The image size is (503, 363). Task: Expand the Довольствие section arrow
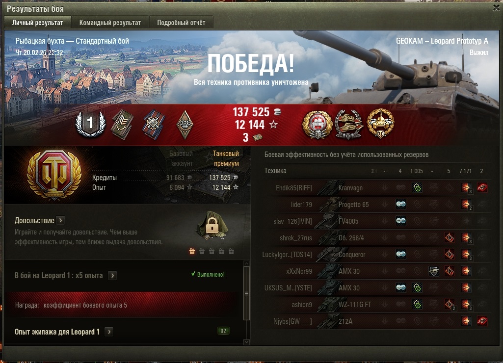(60, 220)
